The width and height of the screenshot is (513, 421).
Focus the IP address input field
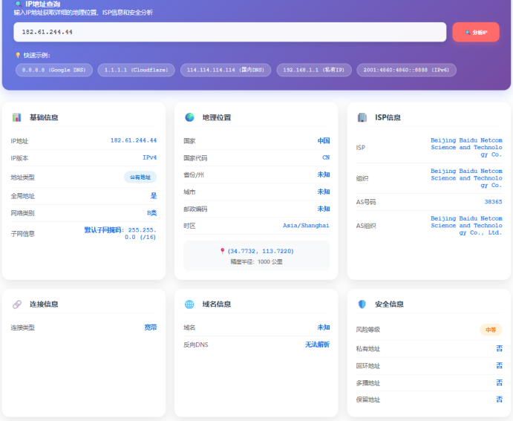229,32
